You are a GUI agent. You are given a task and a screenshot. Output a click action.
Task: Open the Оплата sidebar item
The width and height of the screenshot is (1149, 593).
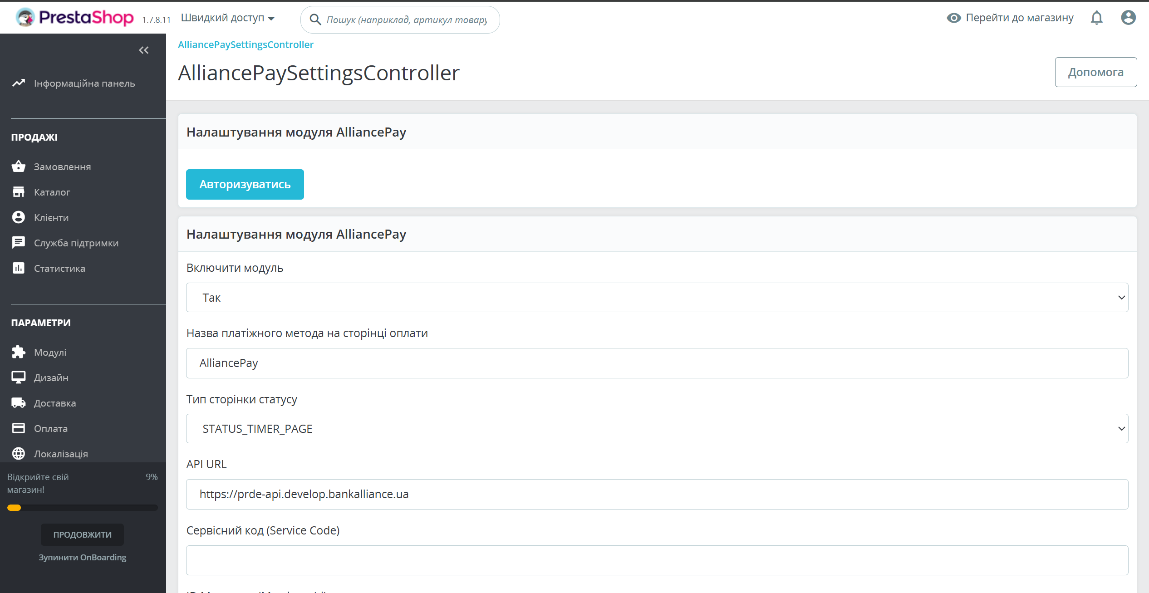(51, 428)
